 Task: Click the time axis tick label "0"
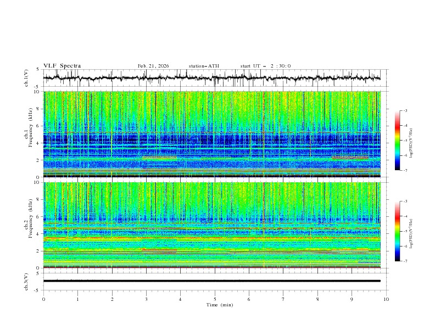43,299
